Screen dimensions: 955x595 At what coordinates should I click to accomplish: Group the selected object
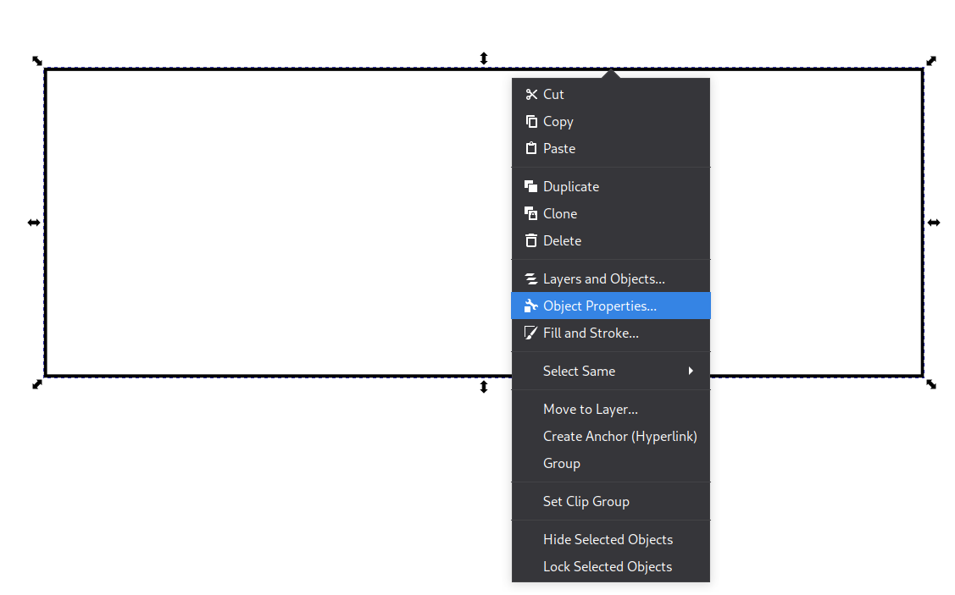point(561,463)
